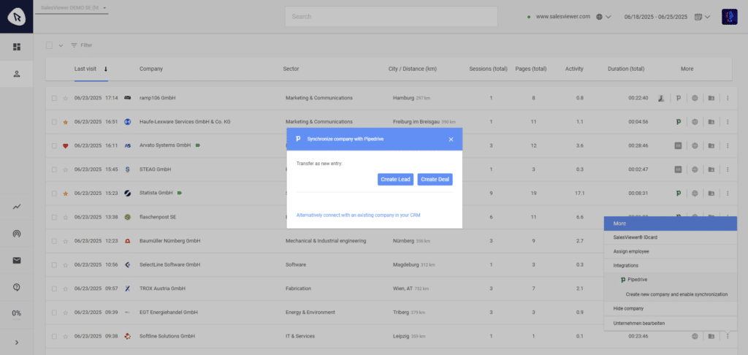Toggle the empty star for ramp106 GmbH
748x355 pixels.
click(x=65, y=99)
